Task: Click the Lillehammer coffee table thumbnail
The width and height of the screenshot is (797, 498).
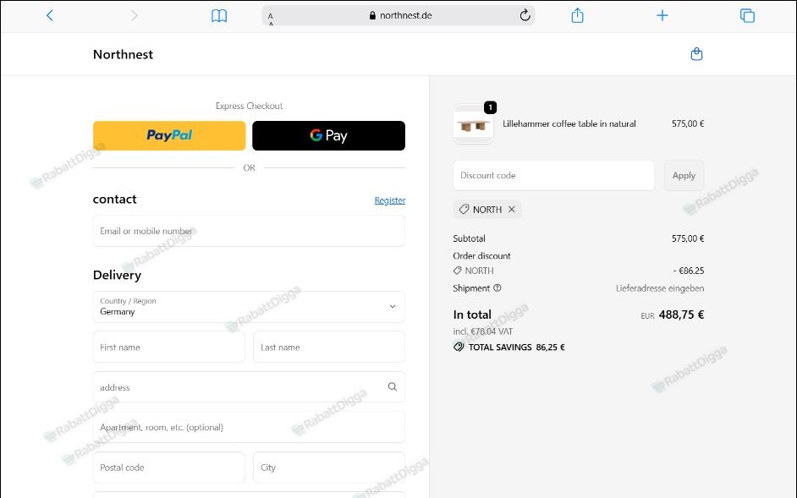Action: coord(473,124)
